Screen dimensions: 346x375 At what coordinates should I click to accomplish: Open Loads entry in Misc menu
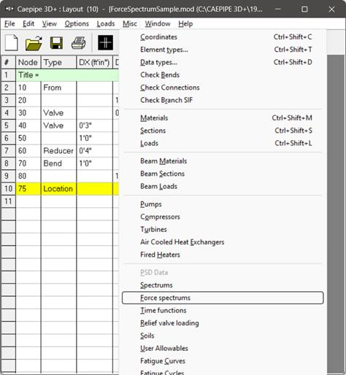point(223,143)
